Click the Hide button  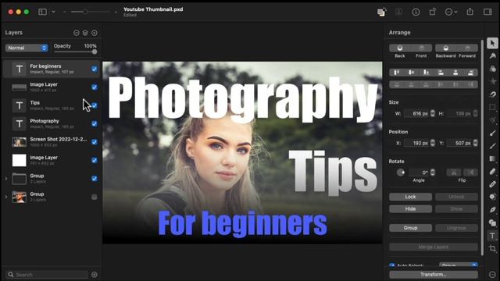410,209
